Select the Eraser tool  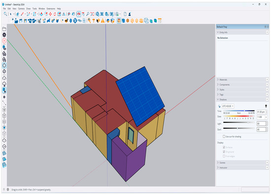pyautogui.click(x=18, y=14)
